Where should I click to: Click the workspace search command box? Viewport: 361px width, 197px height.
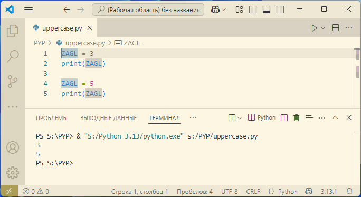coord(148,9)
